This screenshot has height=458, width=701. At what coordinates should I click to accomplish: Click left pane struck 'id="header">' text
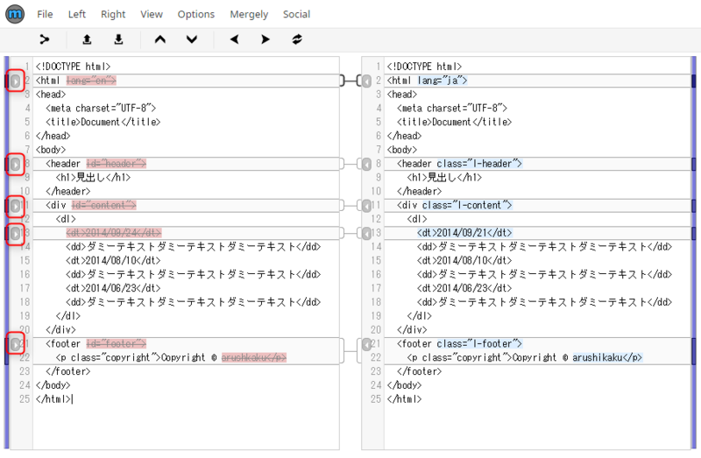(117, 164)
